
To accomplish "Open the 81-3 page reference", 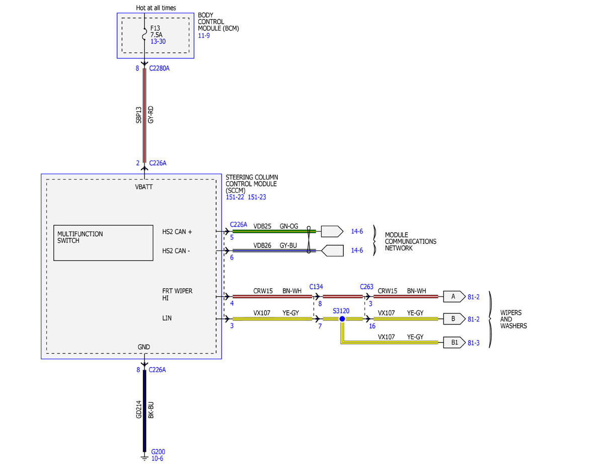I will (x=474, y=343).
